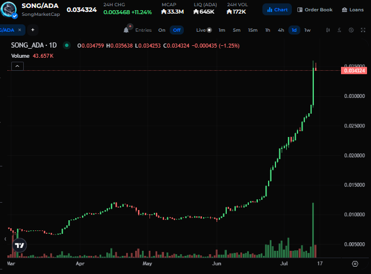The width and height of the screenshot is (371, 274).
Task: Click the 0.034324 current price label
Action: click(x=354, y=71)
